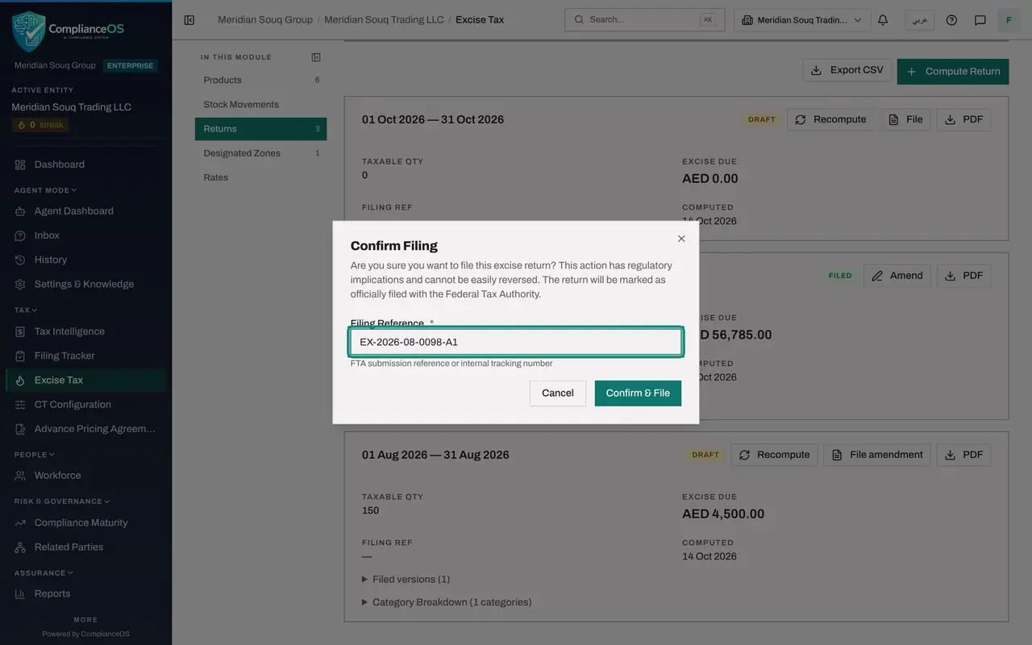1032x645 pixels.
Task: Switch language to Arabic
Action: (x=920, y=20)
